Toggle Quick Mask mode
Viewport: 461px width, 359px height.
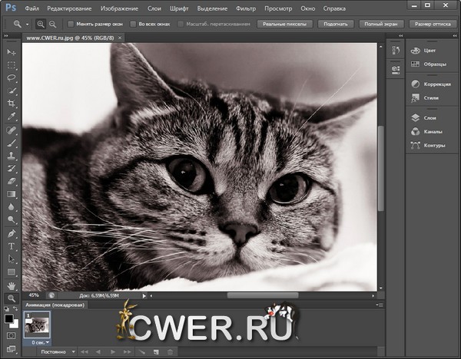click(11, 335)
